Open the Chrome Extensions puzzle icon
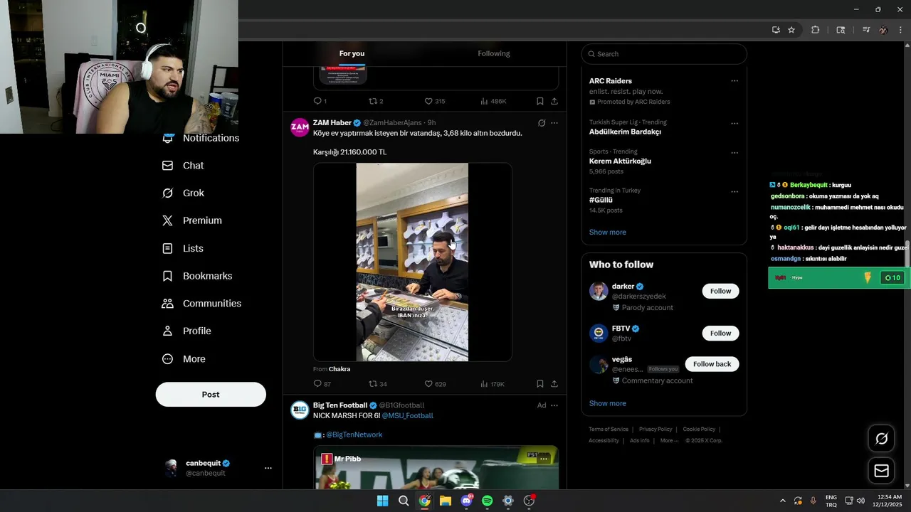 point(816,30)
